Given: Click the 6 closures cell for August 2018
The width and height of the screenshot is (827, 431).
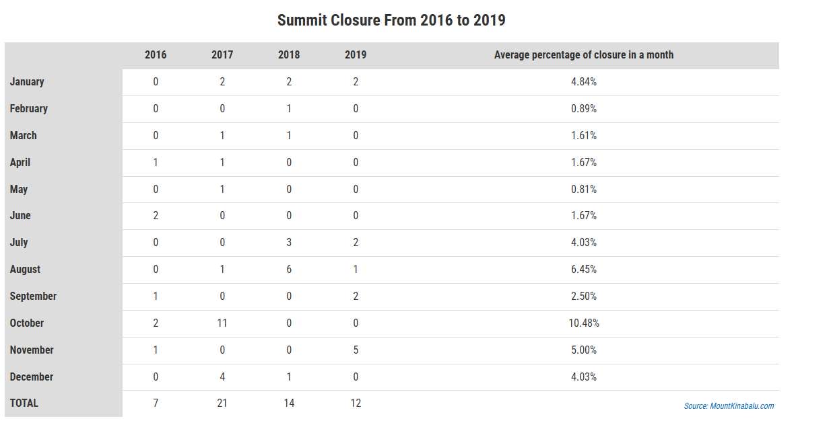Looking at the screenshot, I should coord(289,270).
